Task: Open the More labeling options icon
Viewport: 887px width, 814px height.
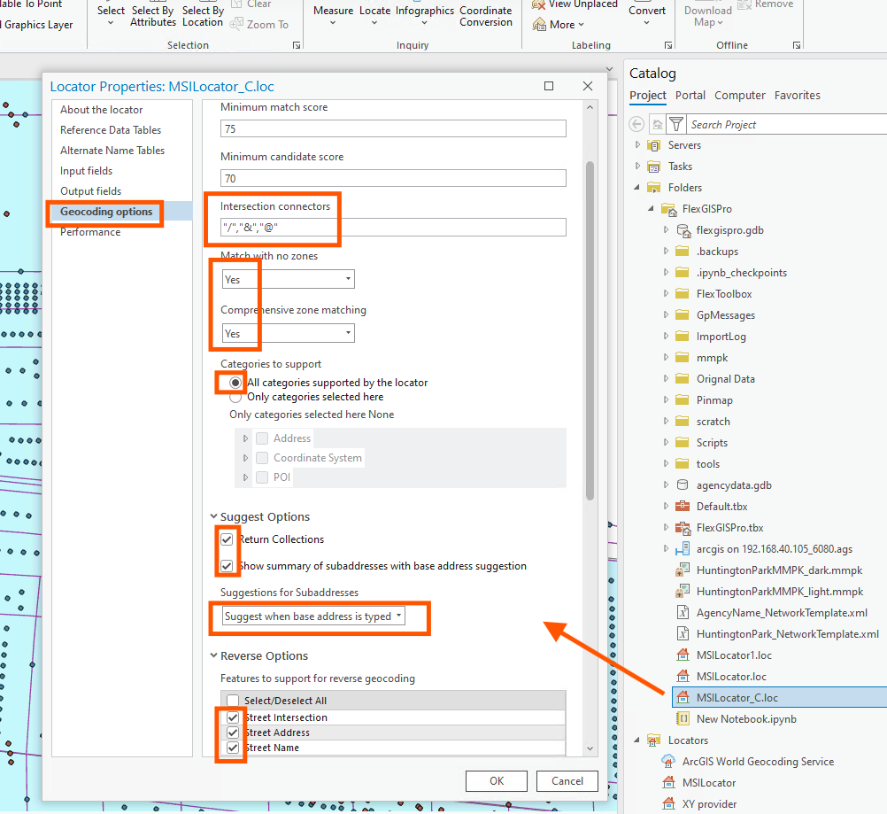Action: click(538, 24)
